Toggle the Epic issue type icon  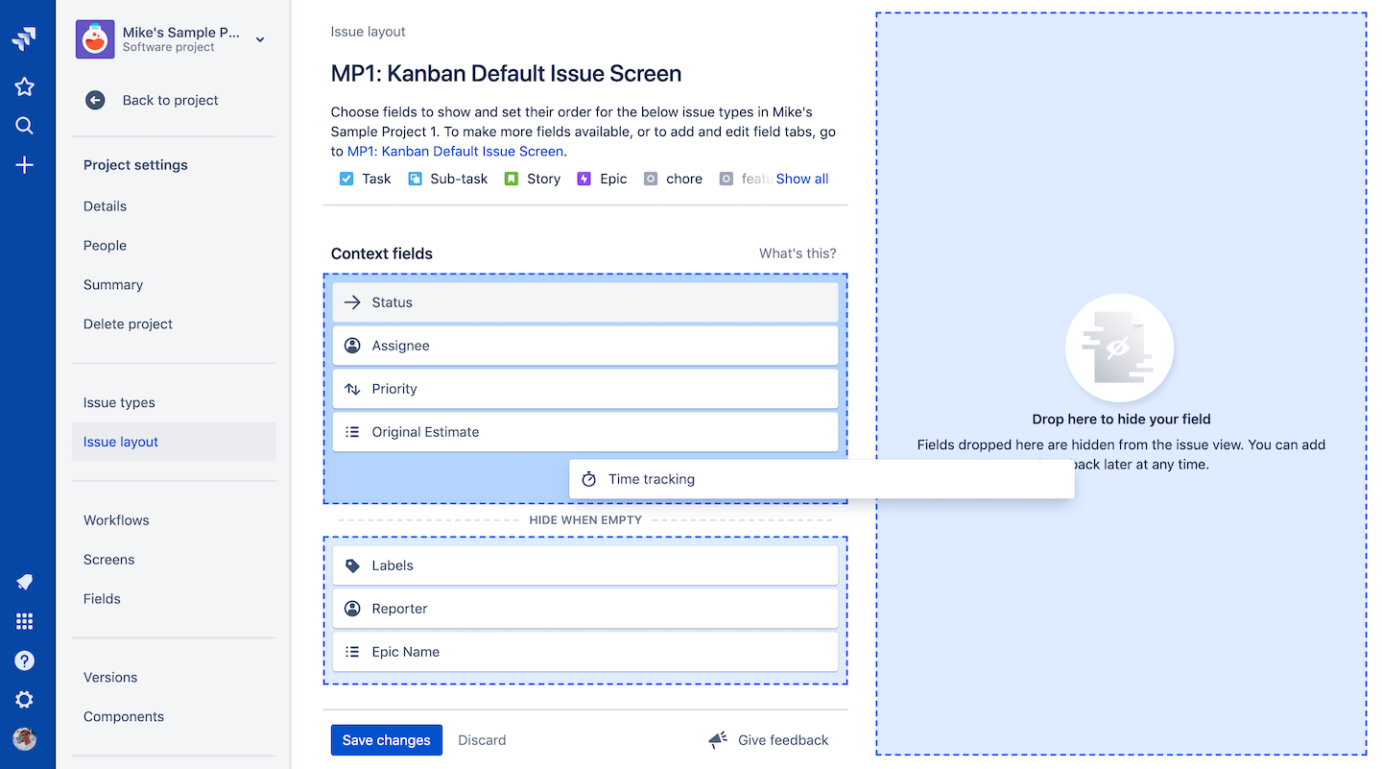tap(584, 179)
